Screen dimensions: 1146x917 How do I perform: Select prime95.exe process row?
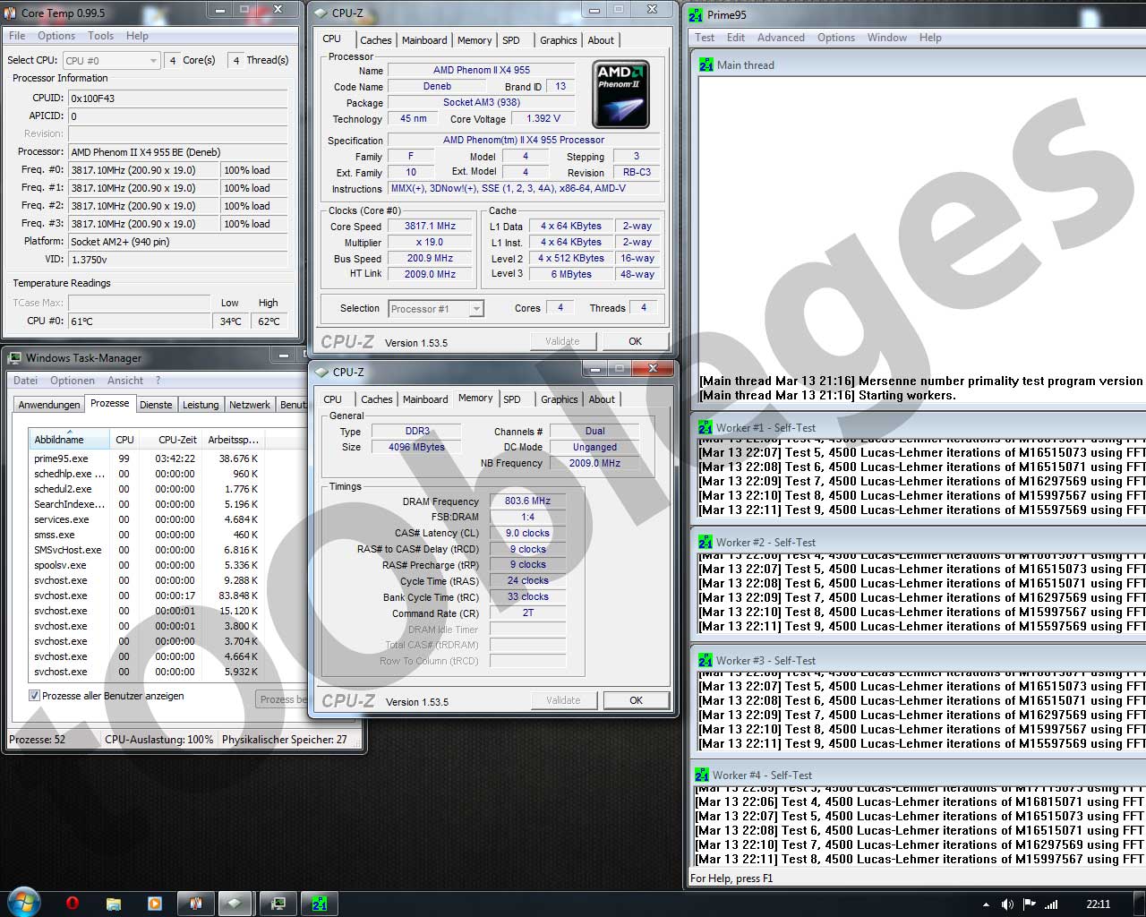[147, 458]
